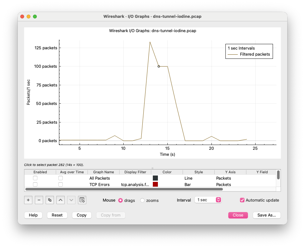
Task: Click the Style column header
Action: coord(198,172)
